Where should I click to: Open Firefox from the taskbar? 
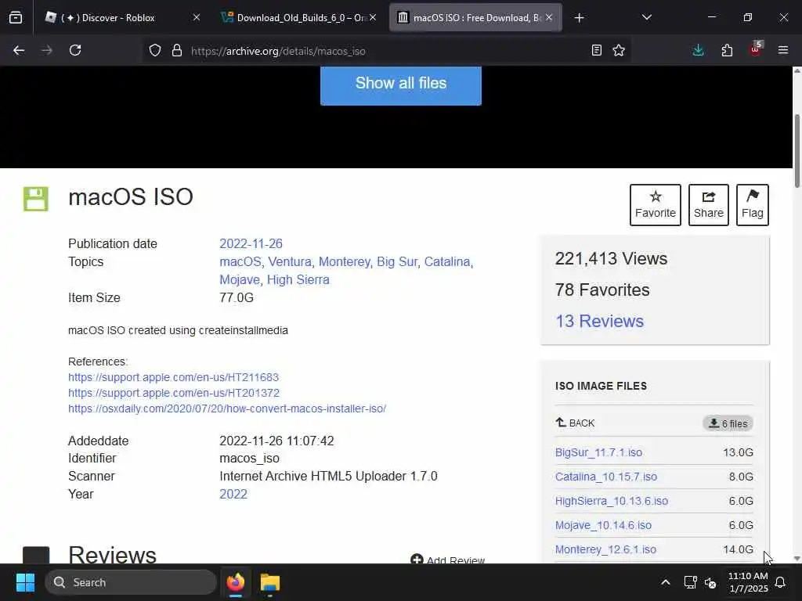[x=236, y=582]
